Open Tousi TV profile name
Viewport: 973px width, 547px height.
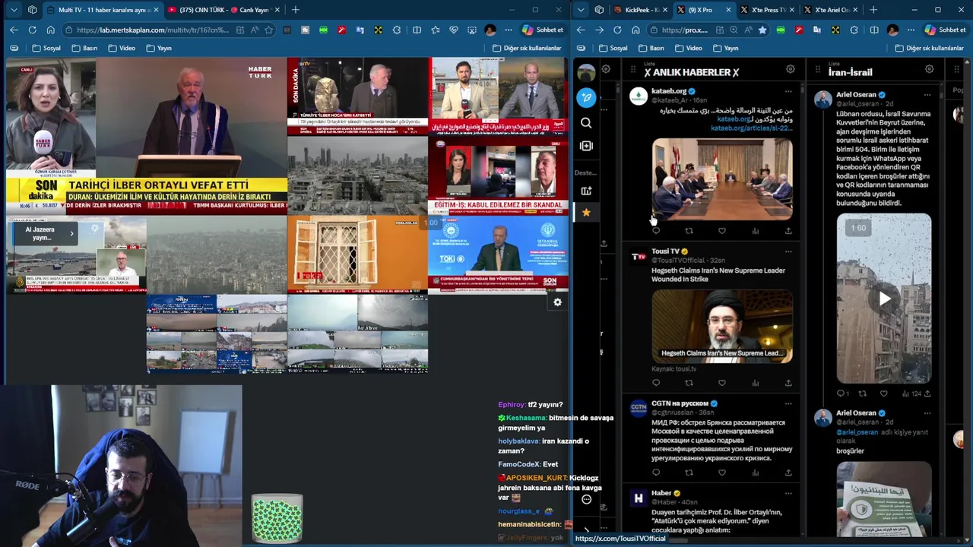[x=665, y=251]
